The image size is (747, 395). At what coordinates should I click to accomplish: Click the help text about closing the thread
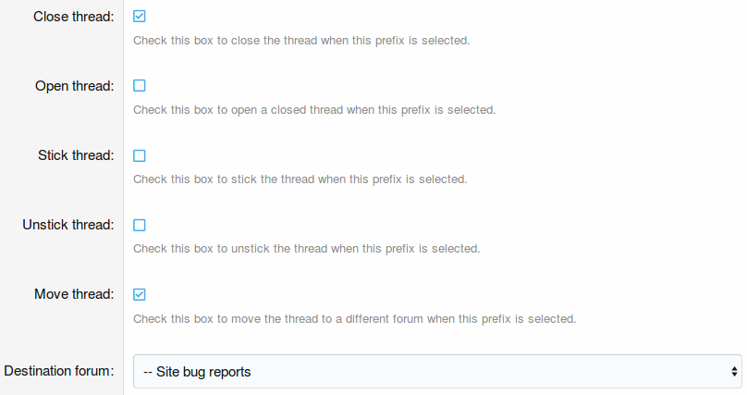[301, 41]
